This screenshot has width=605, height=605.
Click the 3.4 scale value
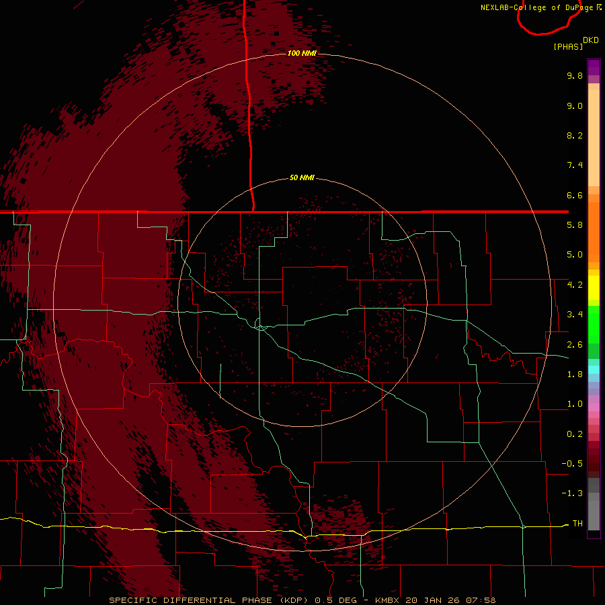[575, 315]
